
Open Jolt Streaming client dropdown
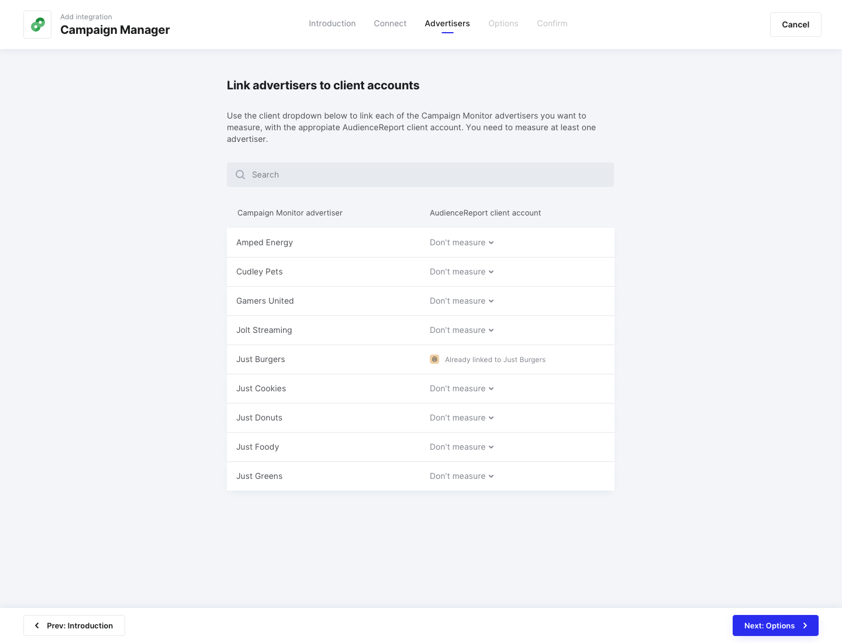pos(462,330)
